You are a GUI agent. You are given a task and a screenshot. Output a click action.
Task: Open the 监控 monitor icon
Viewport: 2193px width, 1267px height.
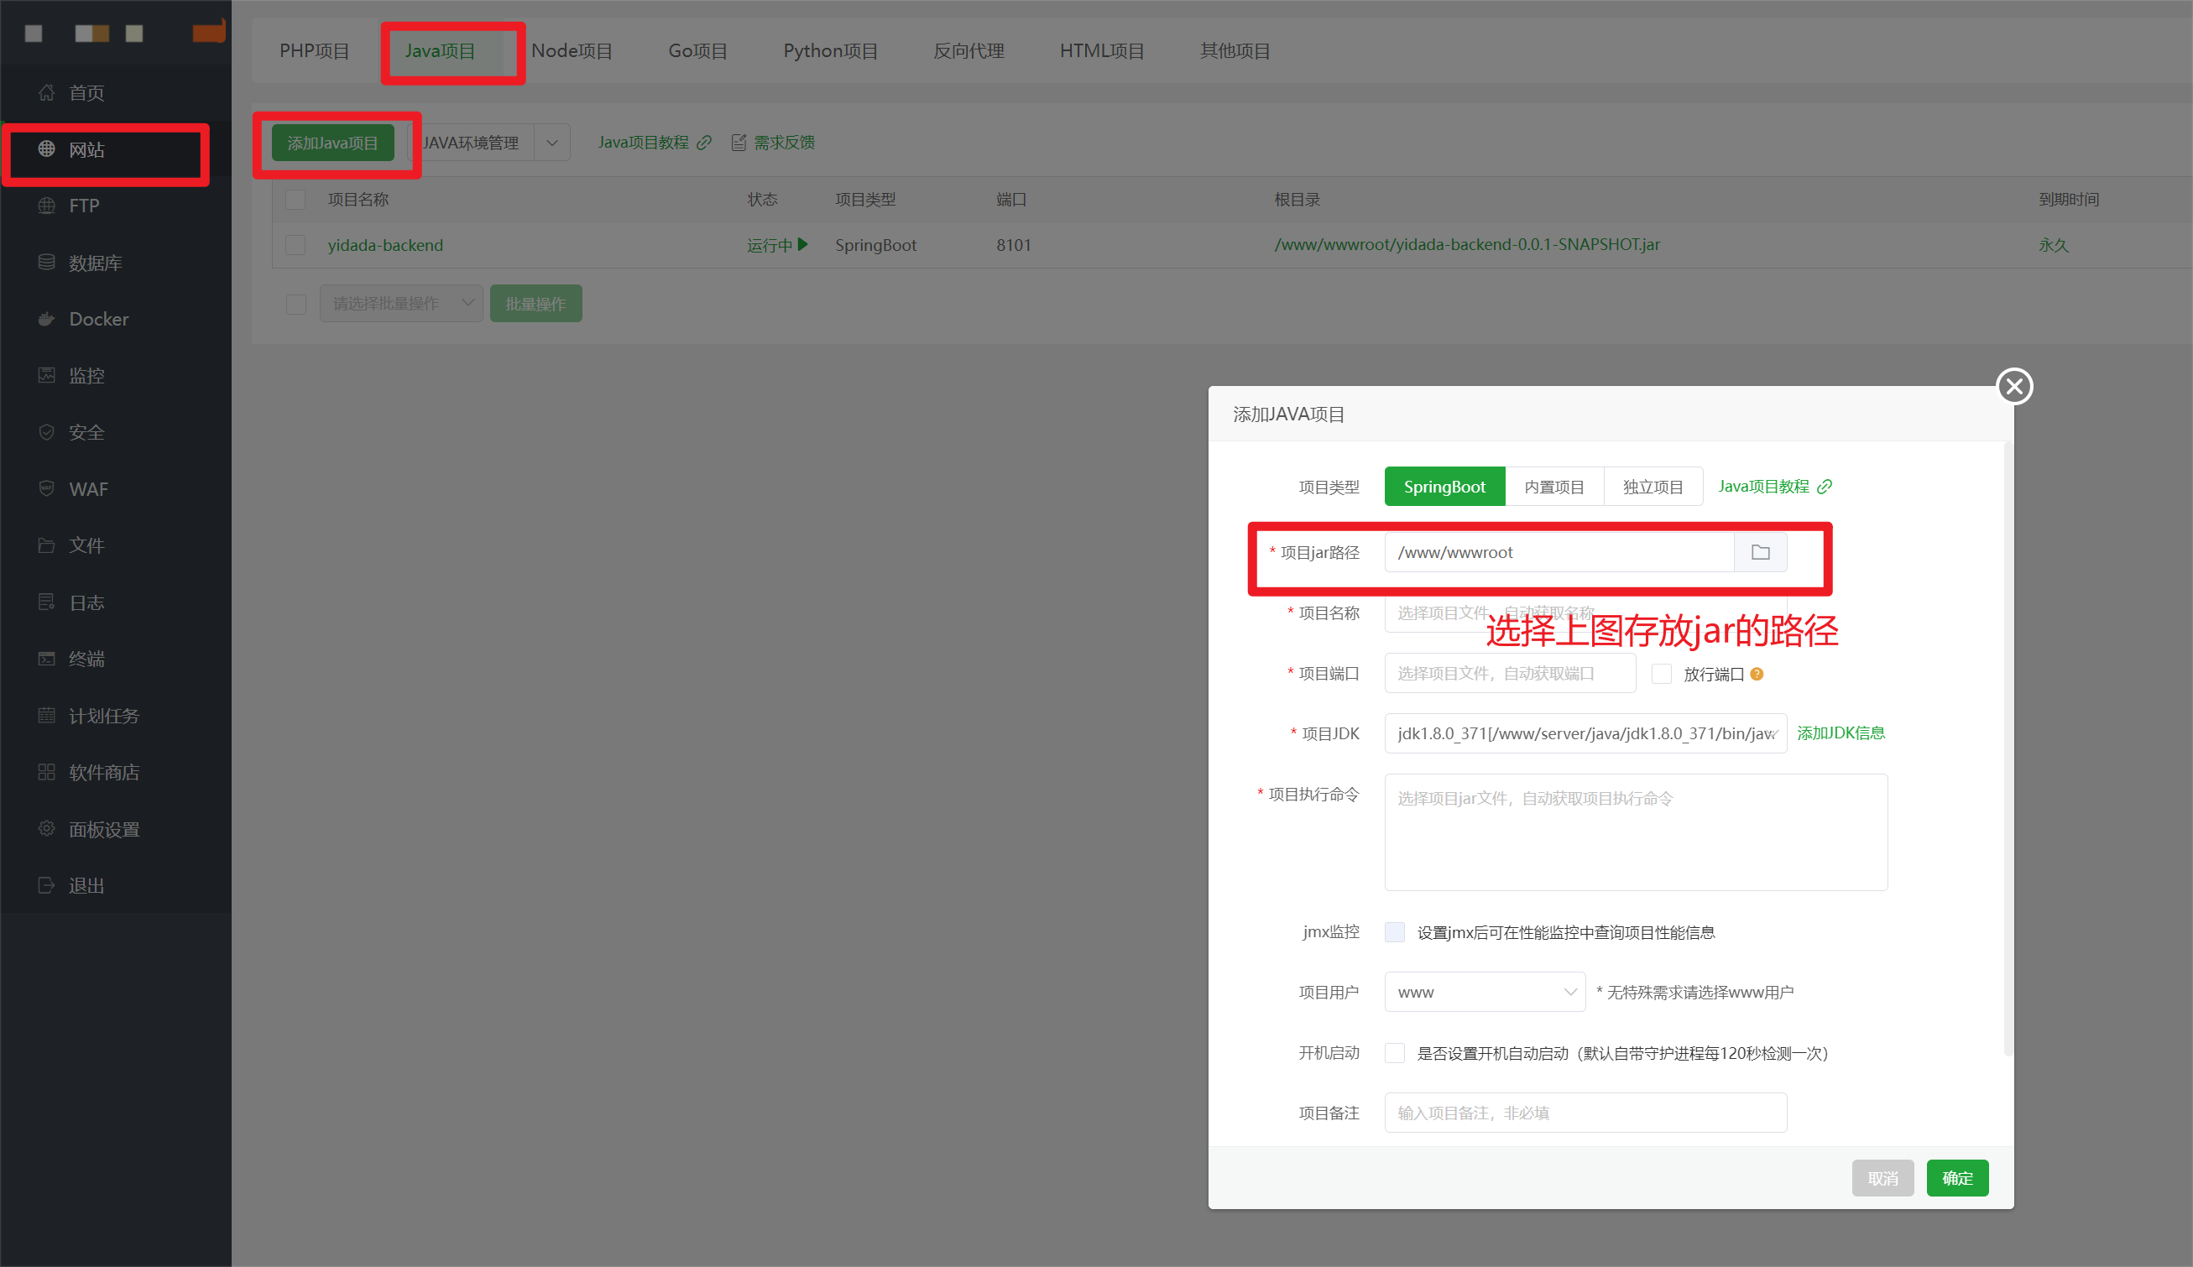point(47,375)
